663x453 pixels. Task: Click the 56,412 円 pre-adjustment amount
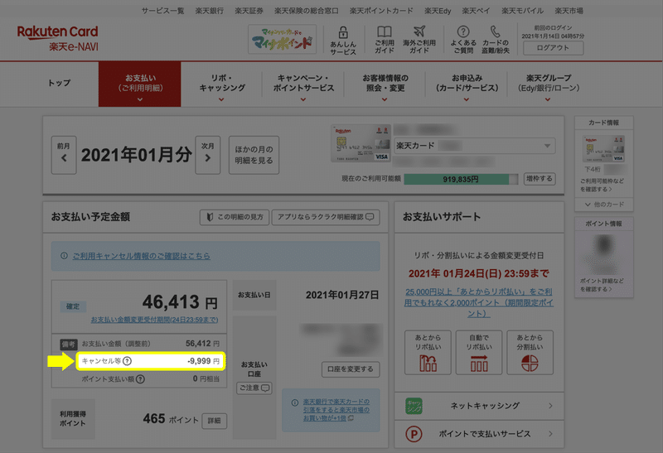pyautogui.click(x=202, y=344)
